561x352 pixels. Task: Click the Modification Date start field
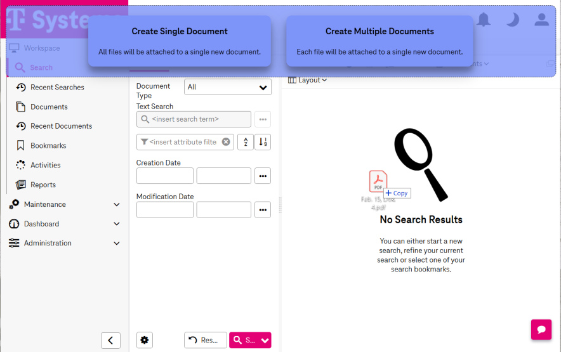165,210
